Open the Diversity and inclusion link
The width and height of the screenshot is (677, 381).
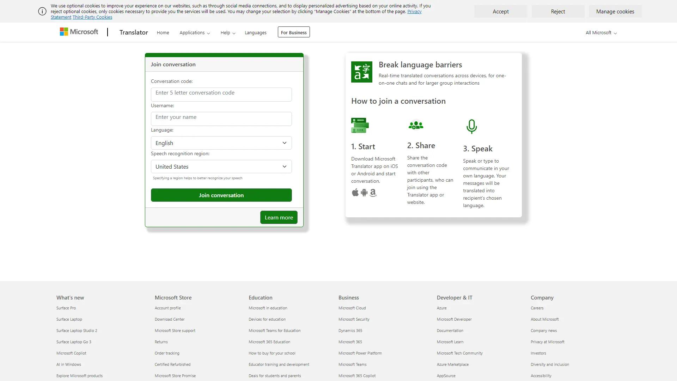coord(550,364)
